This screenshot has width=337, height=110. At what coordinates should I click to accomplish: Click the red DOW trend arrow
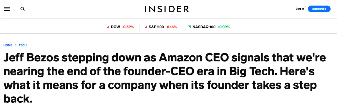pyautogui.click(x=108, y=27)
